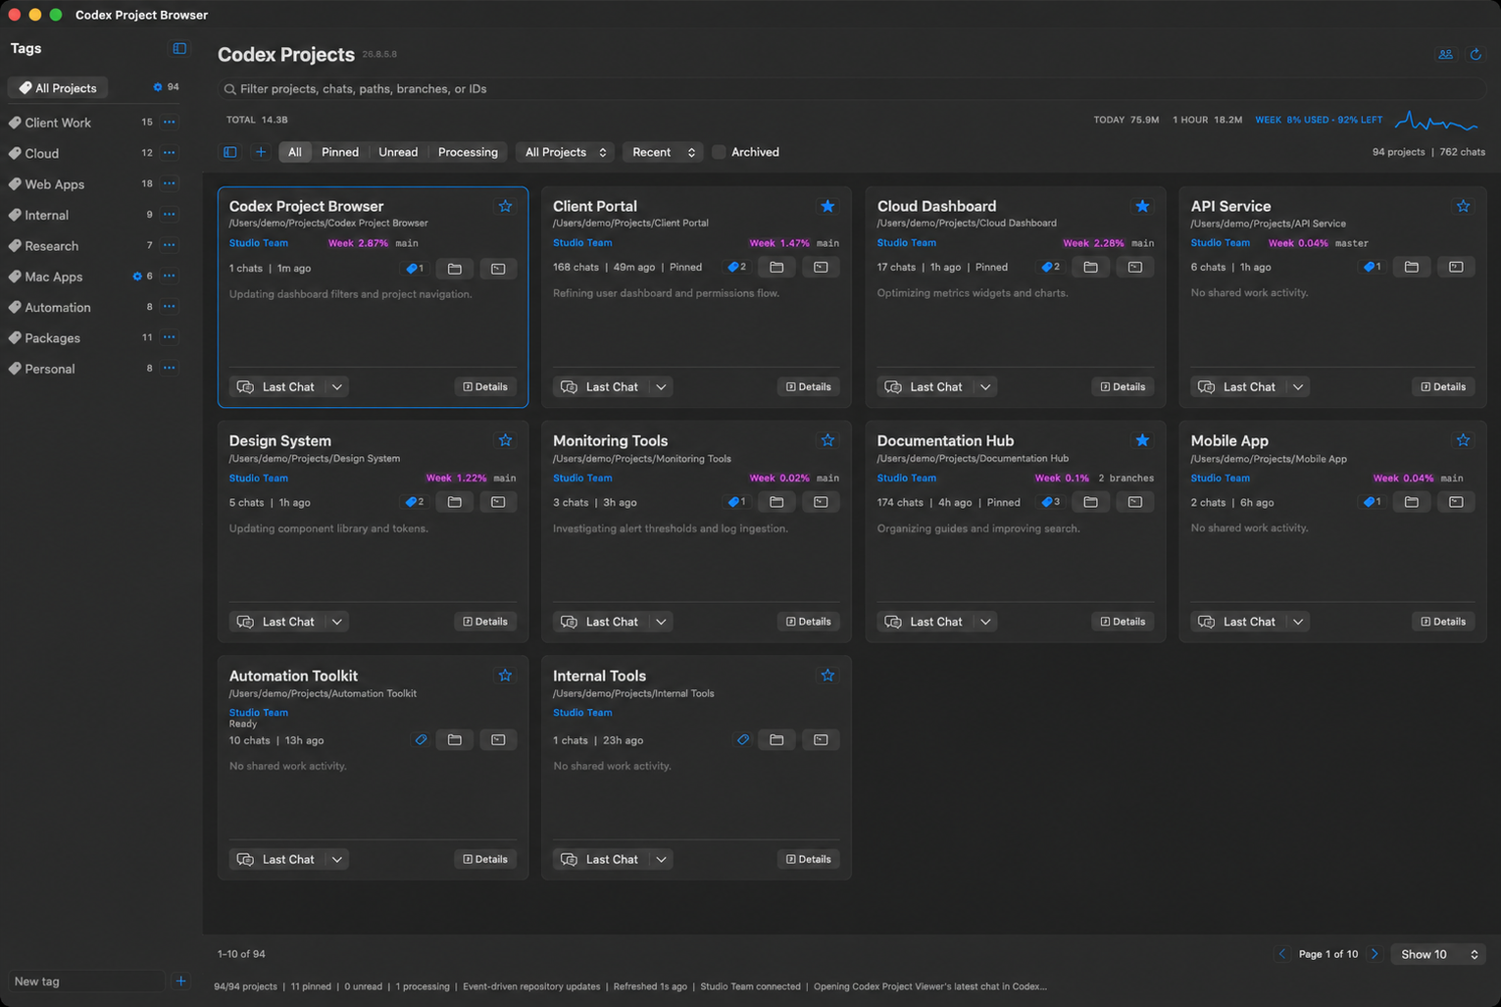The image size is (1501, 1007).
Task: Open folder icon on Mobile App card
Action: 1411,502
